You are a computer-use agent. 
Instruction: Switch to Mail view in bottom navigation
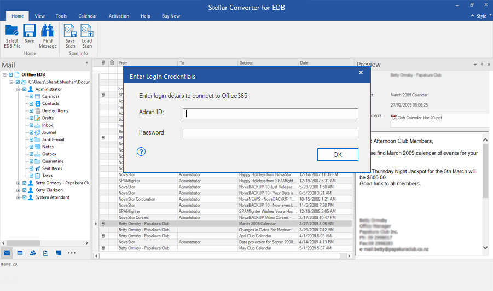(x=7, y=253)
